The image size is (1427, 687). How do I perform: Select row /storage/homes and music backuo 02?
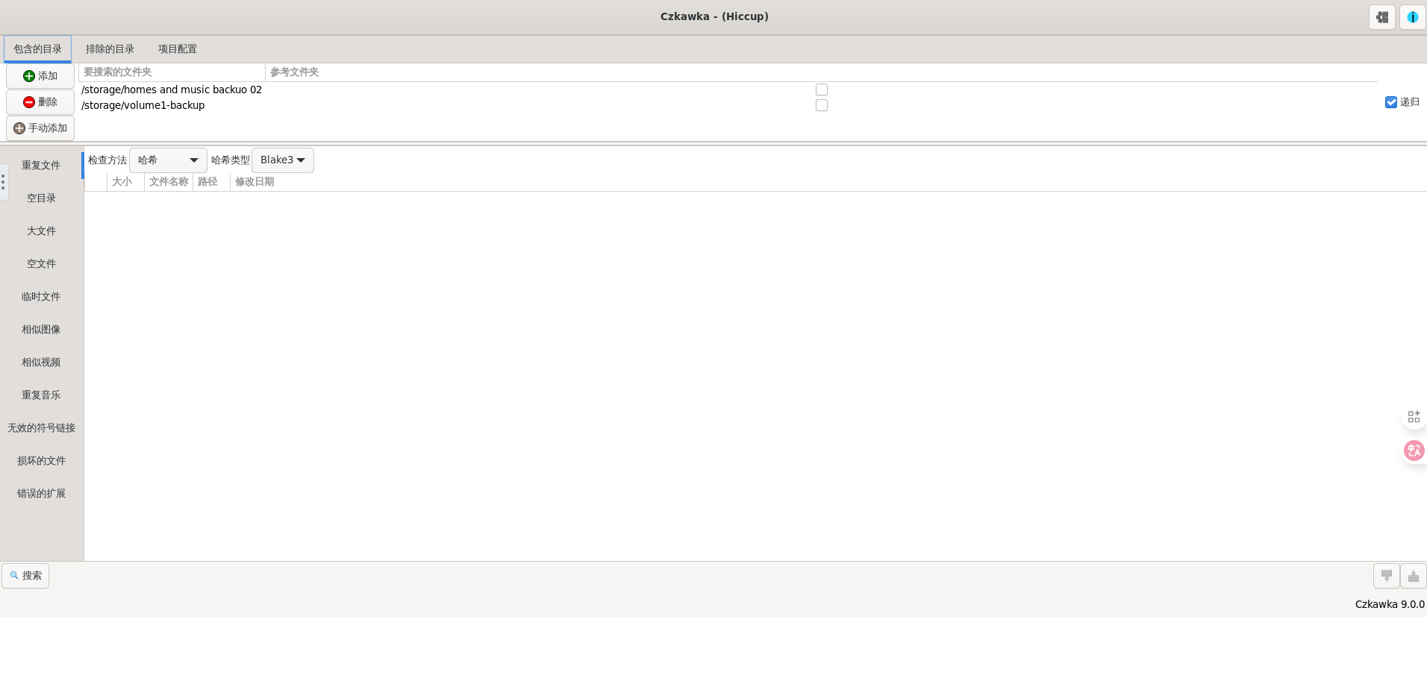coord(728,90)
